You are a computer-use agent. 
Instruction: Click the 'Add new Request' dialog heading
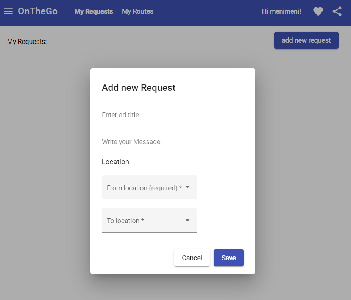coord(139,88)
